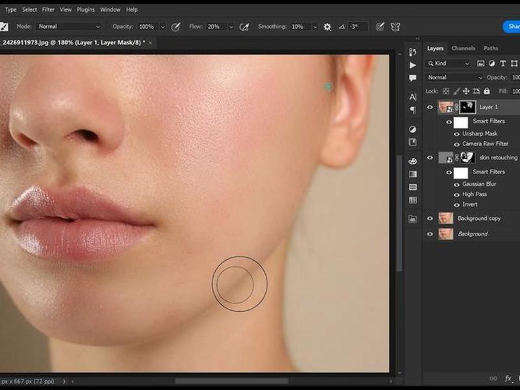Open the Comments panel speech-bubble icon
This screenshot has width=520, height=390.
tap(413, 78)
